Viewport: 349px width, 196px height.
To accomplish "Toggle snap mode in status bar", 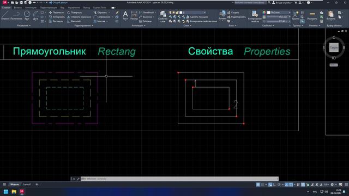I will 263,185.
